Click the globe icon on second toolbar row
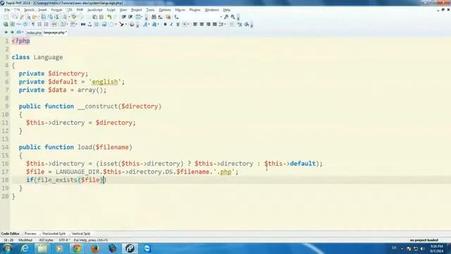Viewport: 451px width, 254px height. 6,25
